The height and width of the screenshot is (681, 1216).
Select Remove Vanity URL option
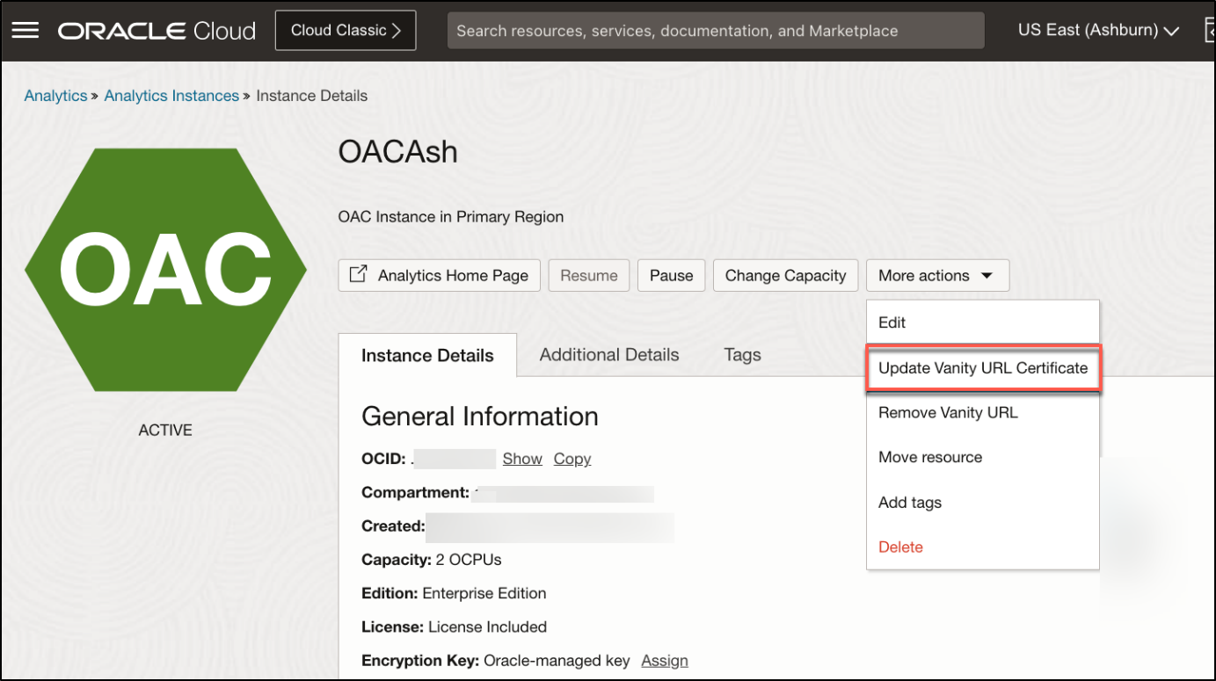pyautogui.click(x=948, y=412)
